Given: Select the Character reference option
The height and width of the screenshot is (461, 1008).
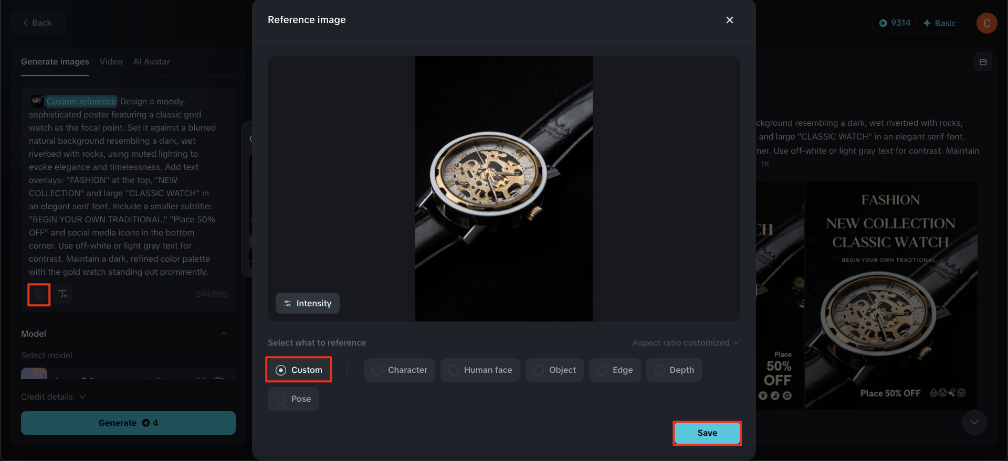Looking at the screenshot, I should pyautogui.click(x=400, y=370).
